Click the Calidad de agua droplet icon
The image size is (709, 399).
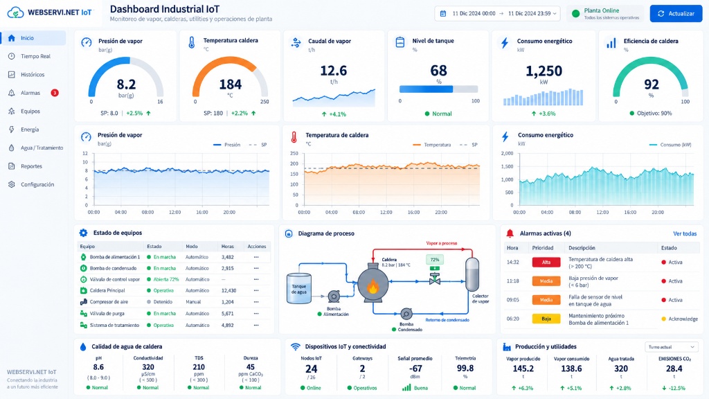pos(83,347)
